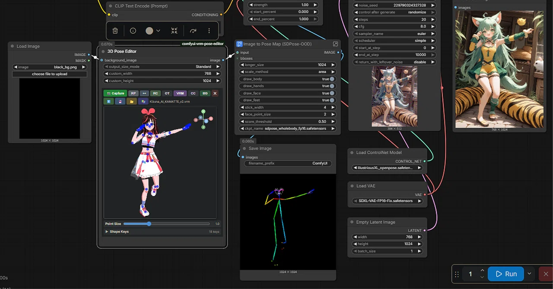Collapse the Load ControlNet Model node dot
Image resolution: width=553 pixels, height=289 pixels.
pos(352,152)
